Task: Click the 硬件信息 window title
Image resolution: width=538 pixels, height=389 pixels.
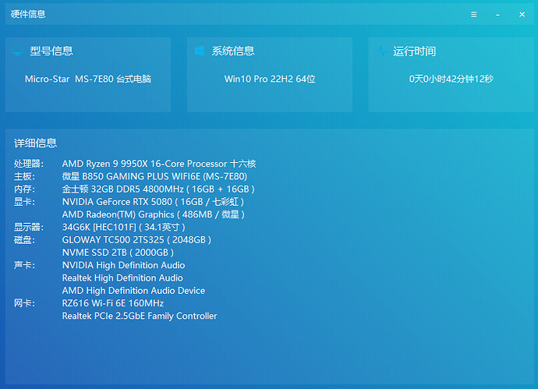Action: (28, 14)
